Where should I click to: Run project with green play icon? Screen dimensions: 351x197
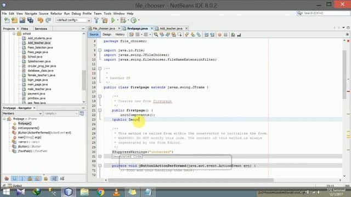tap(113, 20)
